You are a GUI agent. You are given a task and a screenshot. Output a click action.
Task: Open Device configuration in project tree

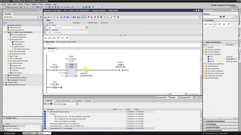pyautogui.click(x=19, y=34)
